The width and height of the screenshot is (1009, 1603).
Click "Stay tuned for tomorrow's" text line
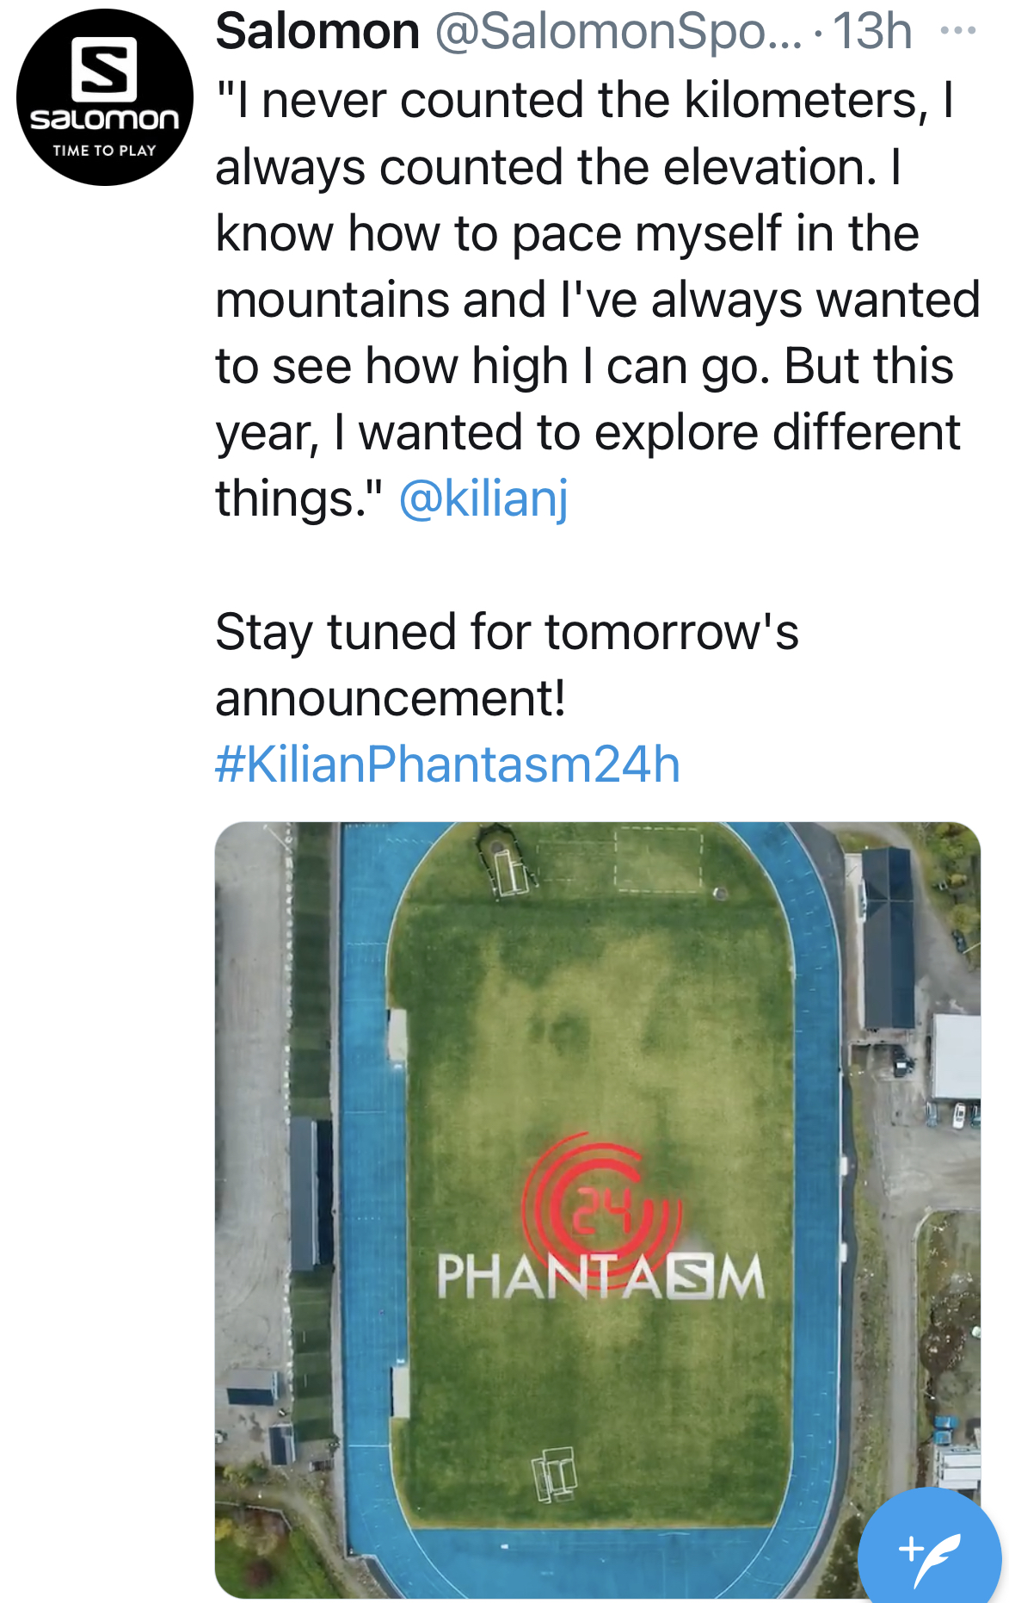(x=507, y=632)
